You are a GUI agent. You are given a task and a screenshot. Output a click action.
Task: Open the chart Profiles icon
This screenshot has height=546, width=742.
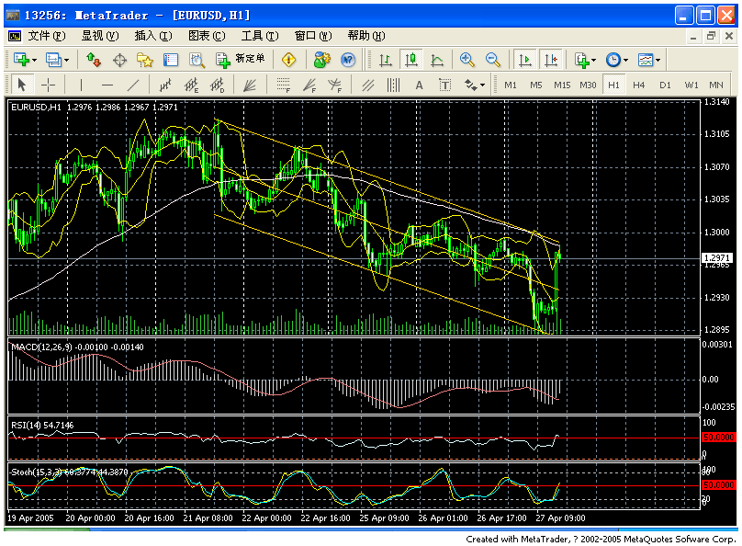point(53,60)
